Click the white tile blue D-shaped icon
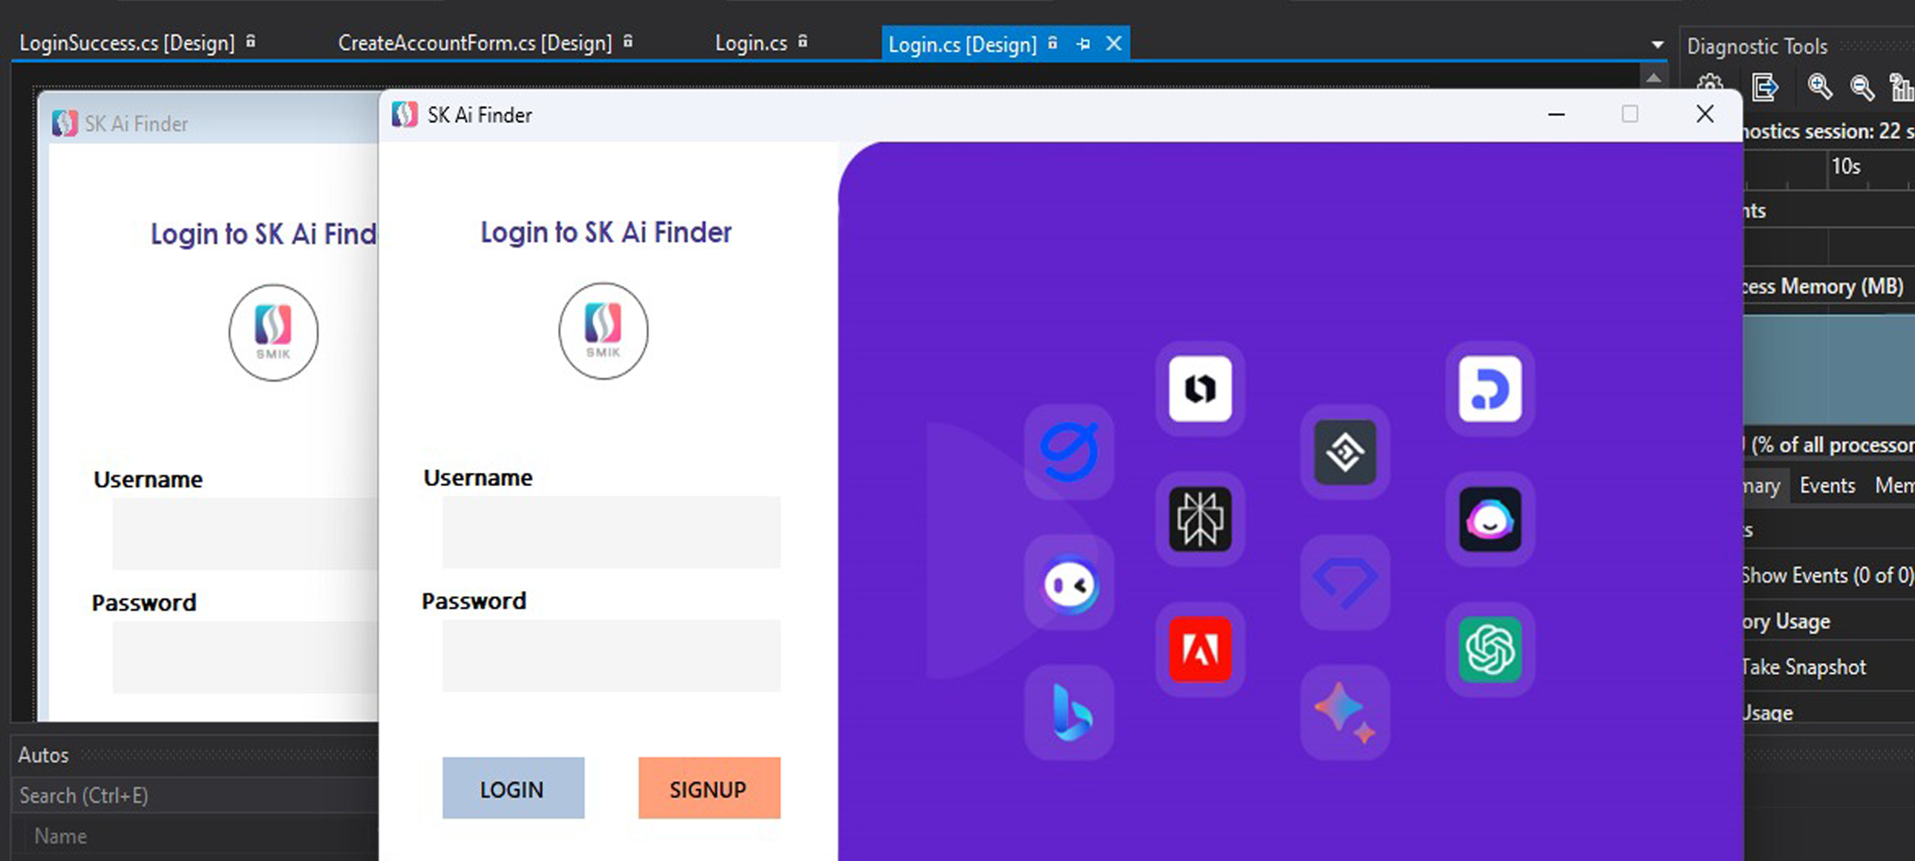1915x861 pixels. click(x=1490, y=388)
